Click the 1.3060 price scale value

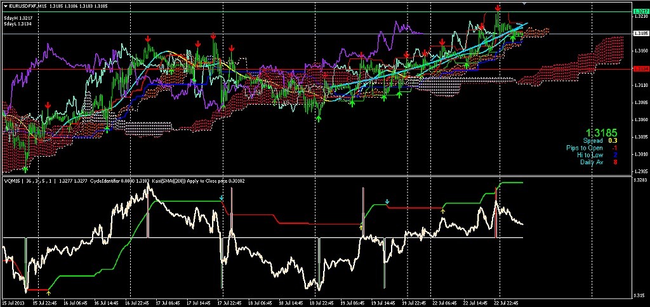pos(640,120)
